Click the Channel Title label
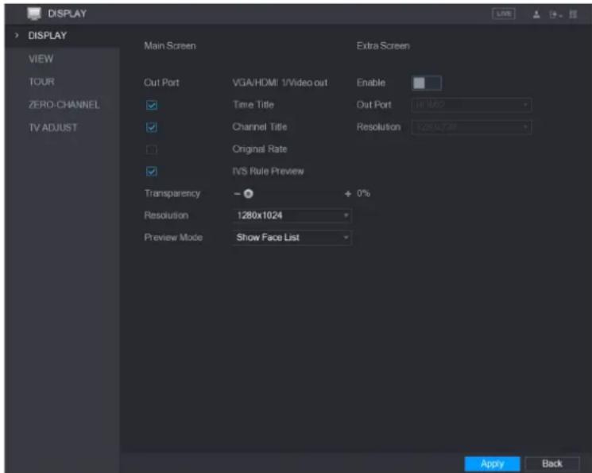Image resolution: width=592 pixels, height=473 pixels. pyautogui.click(x=260, y=127)
